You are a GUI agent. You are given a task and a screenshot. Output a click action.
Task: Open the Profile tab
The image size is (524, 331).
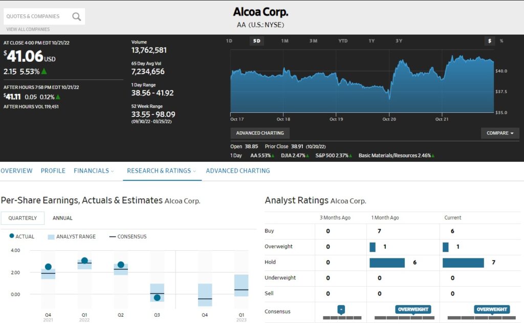point(53,171)
